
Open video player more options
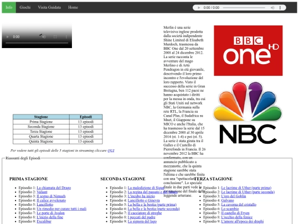pyautogui.click(x=66, y=37)
